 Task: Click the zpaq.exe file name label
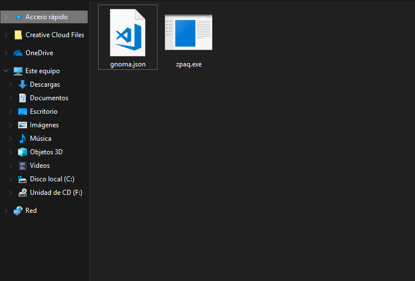pos(189,64)
